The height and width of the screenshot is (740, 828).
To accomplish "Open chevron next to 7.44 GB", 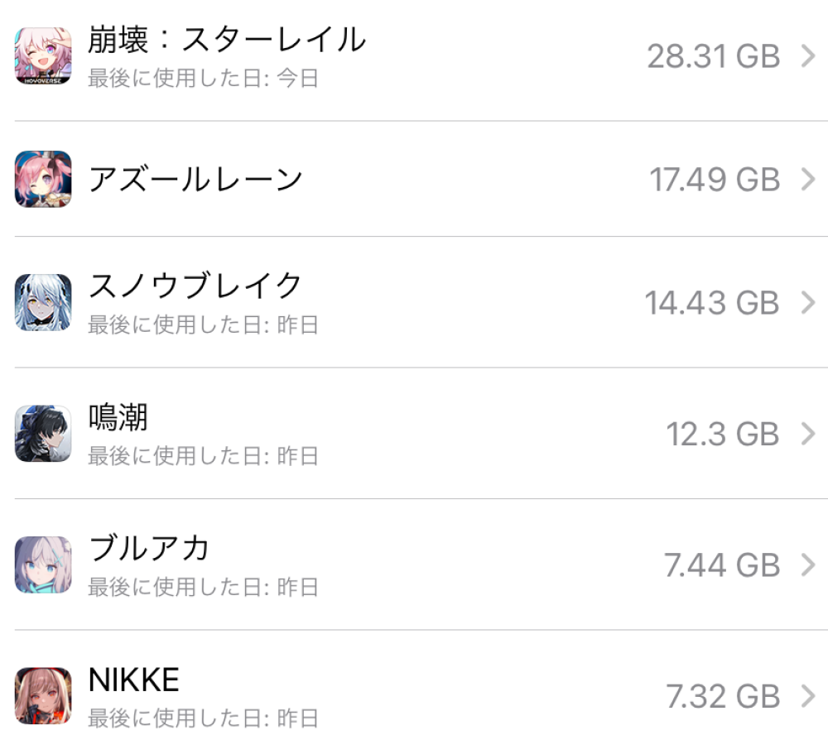I will point(809,565).
